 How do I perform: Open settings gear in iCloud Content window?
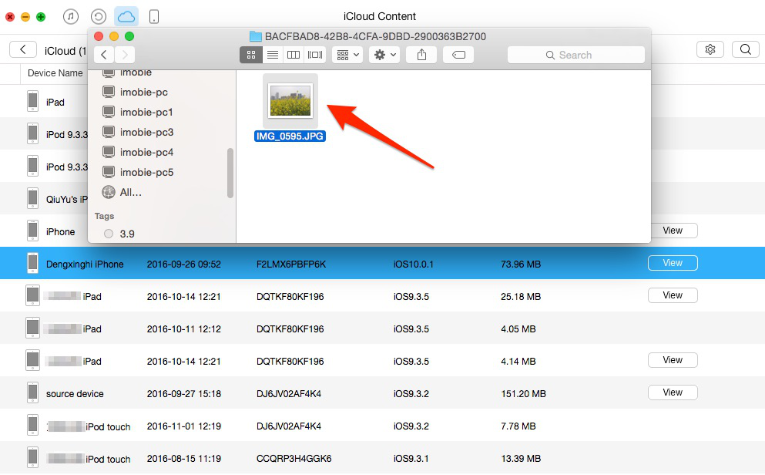[710, 49]
